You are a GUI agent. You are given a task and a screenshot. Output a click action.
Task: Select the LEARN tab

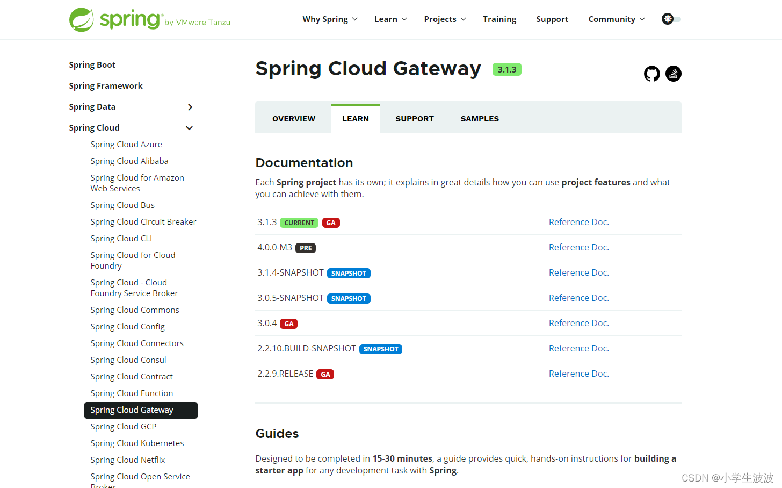pyautogui.click(x=356, y=119)
